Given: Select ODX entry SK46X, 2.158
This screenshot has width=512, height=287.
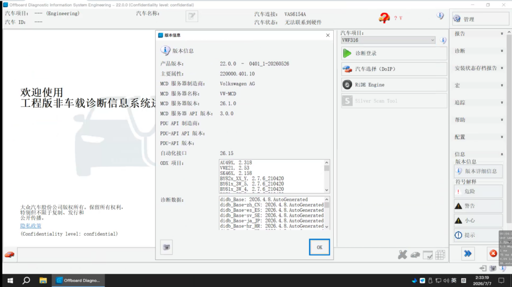Looking at the screenshot, I should coord(236,173).
